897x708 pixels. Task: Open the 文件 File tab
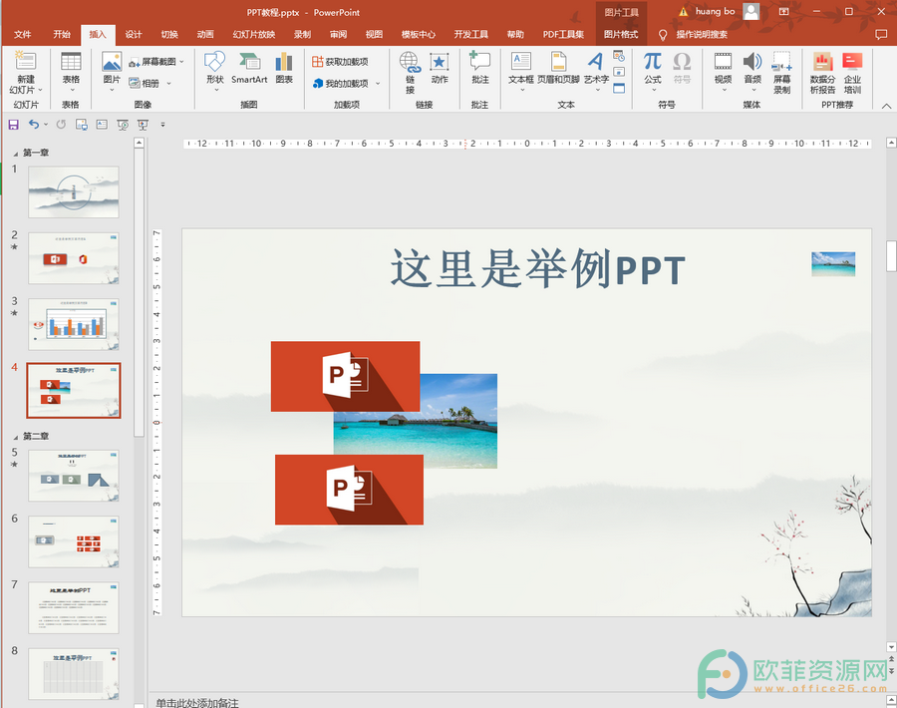click(22, 34)
